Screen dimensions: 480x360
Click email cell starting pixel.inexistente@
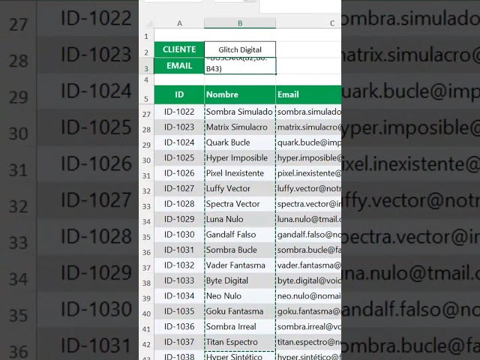click(308, 173)
